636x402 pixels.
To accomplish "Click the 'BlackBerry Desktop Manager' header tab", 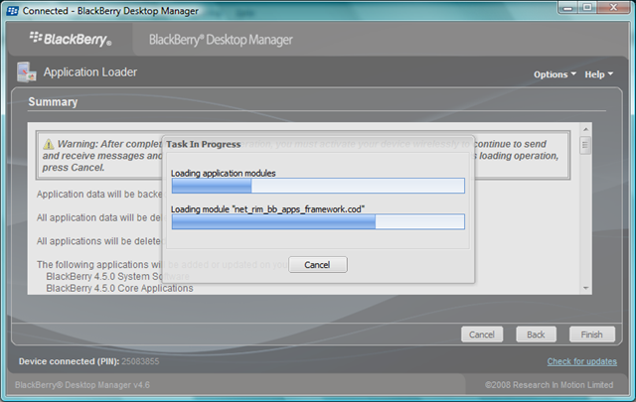I will (221, 40).
